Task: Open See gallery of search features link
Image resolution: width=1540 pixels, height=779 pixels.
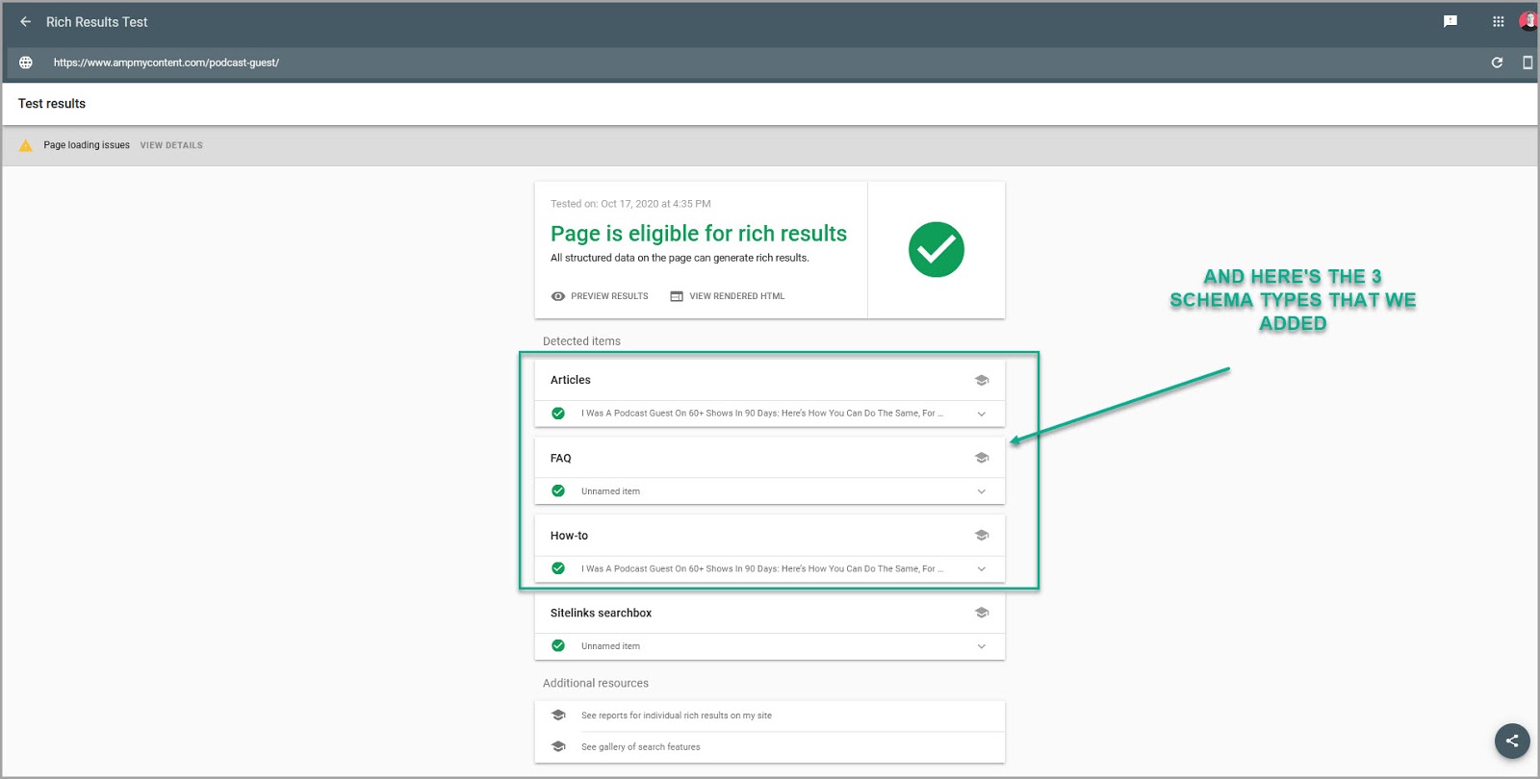Action: coord(640,747)
